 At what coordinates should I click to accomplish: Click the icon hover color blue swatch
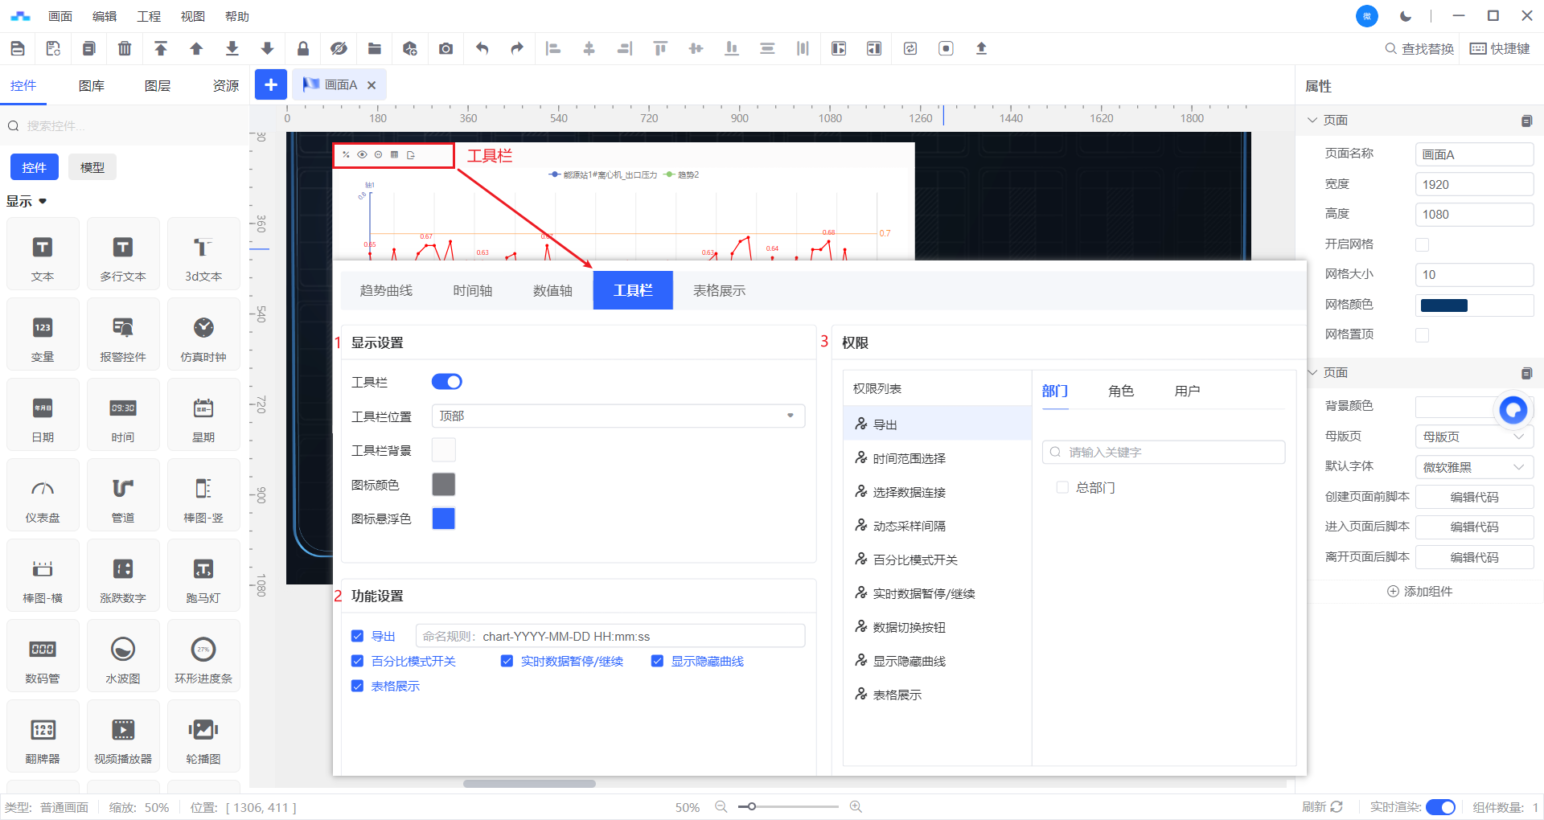(443, 519)
